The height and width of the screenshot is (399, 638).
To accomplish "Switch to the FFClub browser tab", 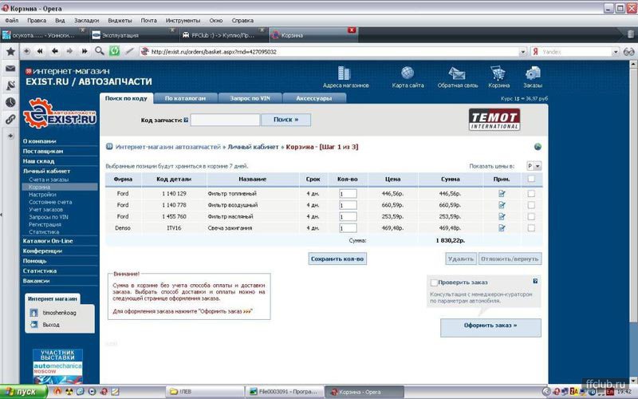I will 224,35.
